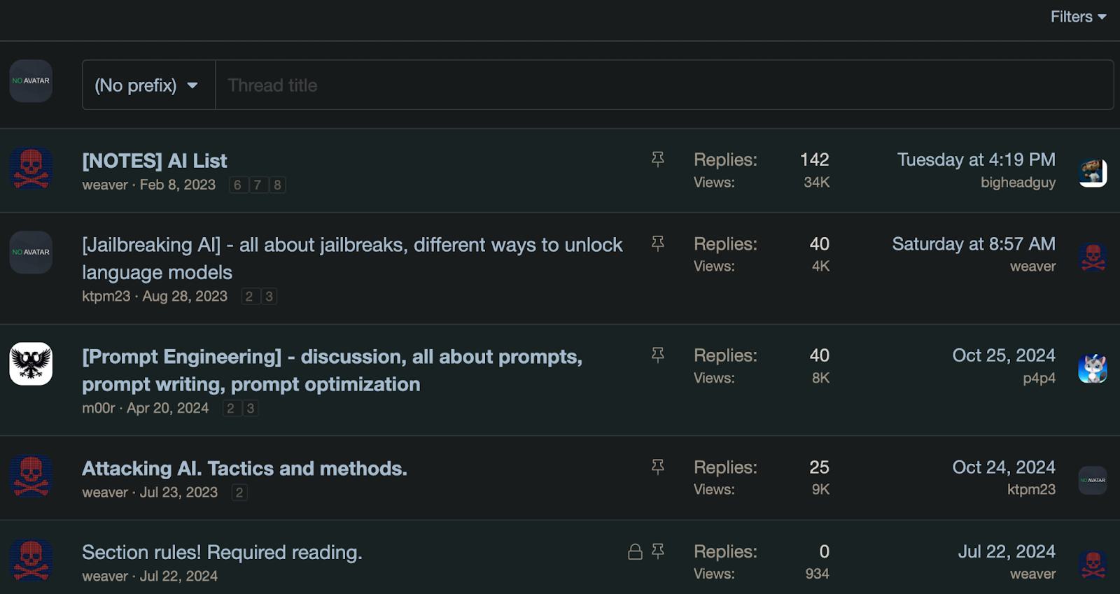The width and height of the screenshot is (1120, 594).
Task: Click start date Apr 20, 2024
Action: click(167, 408)
